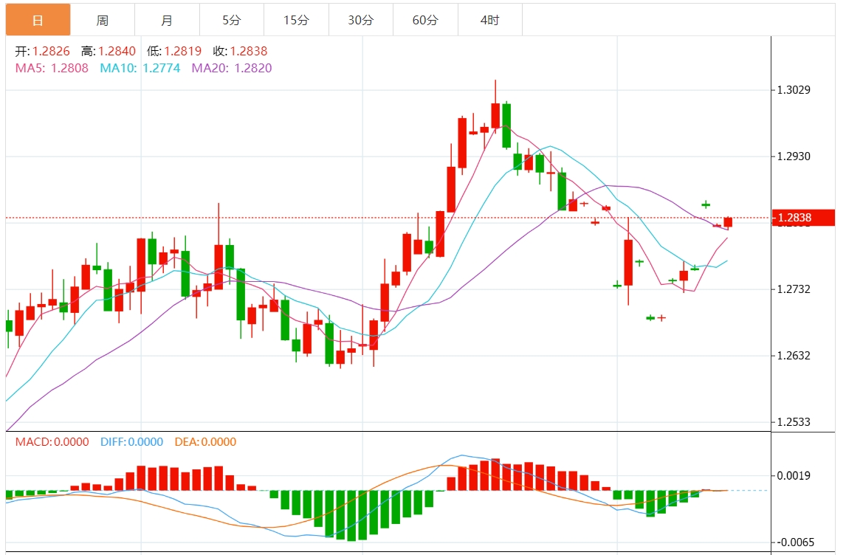
Task: Click the 低: 1.2819 low price text
Action: coord(174,51)
